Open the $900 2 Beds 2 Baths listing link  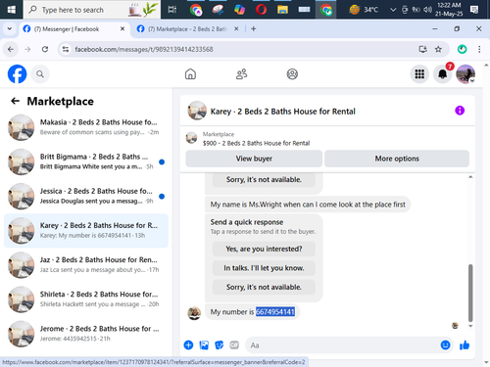tap(256, 143)
